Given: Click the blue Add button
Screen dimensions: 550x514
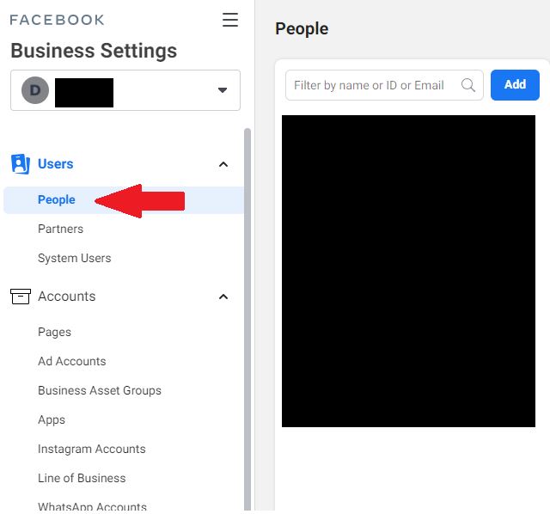Looking at the screenshot, I should coord(515,85).
